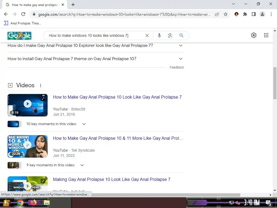Viewport: 277px width, 208px height.
Task: Open the Extensions puzzle piece menu
Action: [245, 14]
